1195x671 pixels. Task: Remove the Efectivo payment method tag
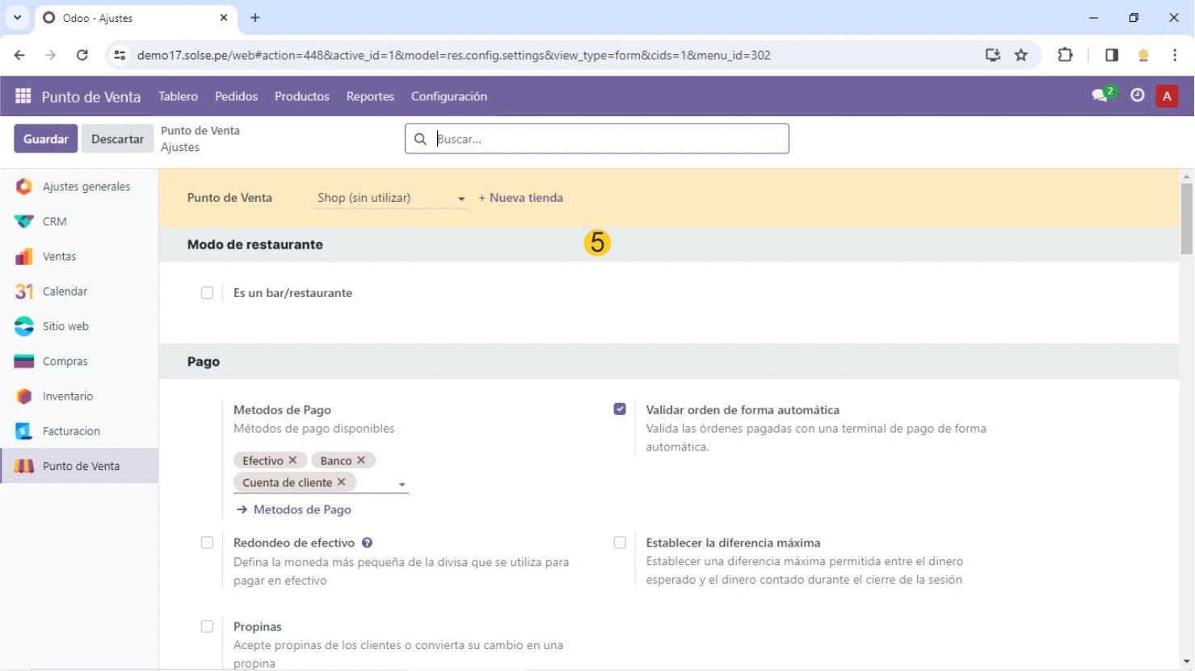[292, 460]
